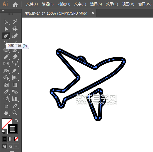Select the Artboard tool
153x152 pixels.
pos(6,106)
